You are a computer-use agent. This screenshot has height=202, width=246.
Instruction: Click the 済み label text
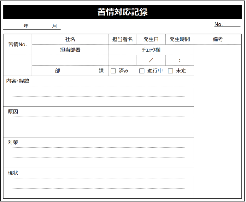point(124,71)
